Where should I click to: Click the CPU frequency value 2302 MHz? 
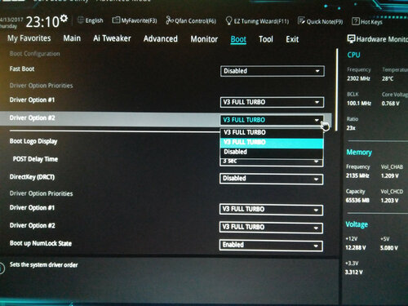point(358,78)
